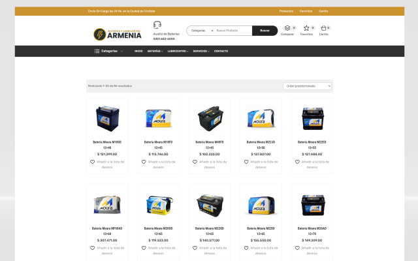The height and width of the screenshot is (261, 418).
Task: Open Batería Moura M22GD product image
Action: [x=210, y=205]
